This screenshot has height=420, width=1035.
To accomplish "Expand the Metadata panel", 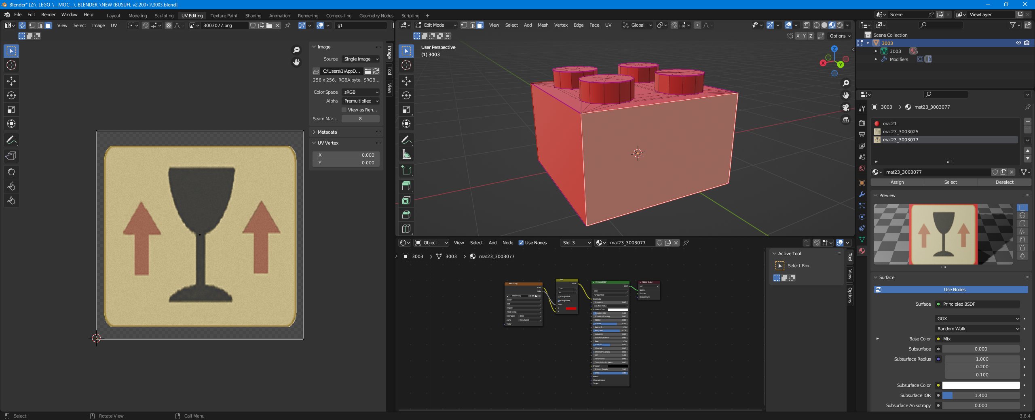I will 327,132.
